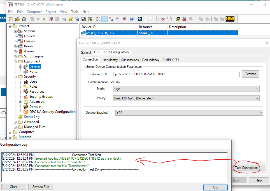Click the Test Connection button
Viewport: 270px width, 191px height.
click(x=246, y=168)
